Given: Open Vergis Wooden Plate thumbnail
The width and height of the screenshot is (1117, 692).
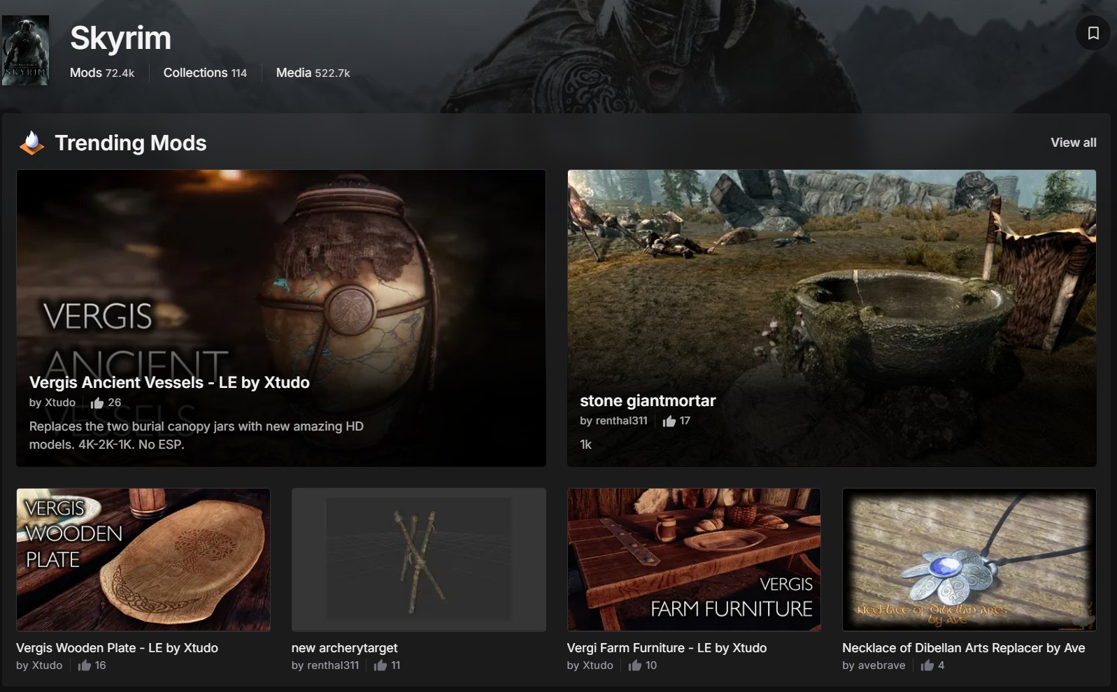Looking at the screenshot, I should (143, 560).
